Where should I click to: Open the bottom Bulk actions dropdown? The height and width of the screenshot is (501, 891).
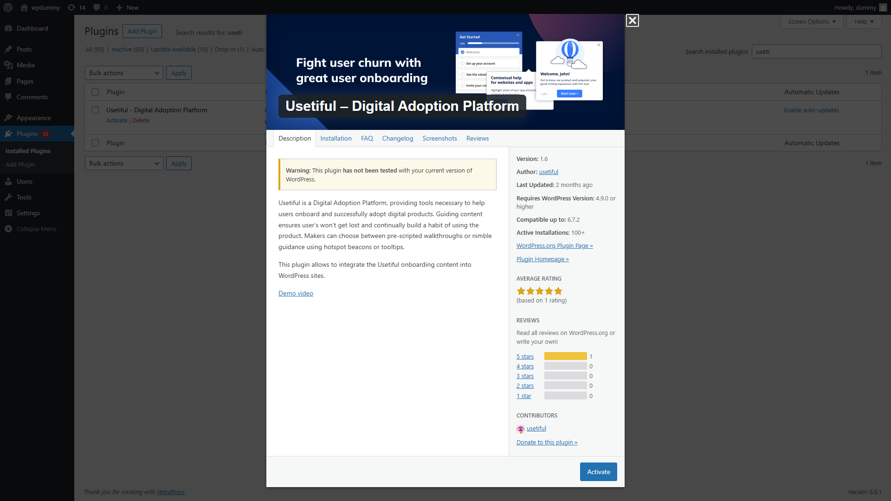tap(124, 163)
